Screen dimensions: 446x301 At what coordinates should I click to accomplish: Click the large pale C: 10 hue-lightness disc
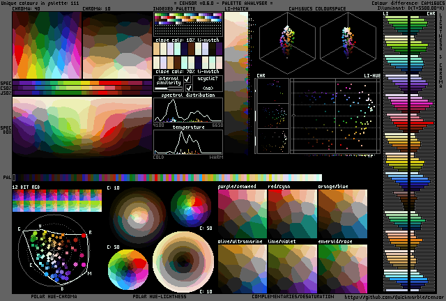point(183,262)
